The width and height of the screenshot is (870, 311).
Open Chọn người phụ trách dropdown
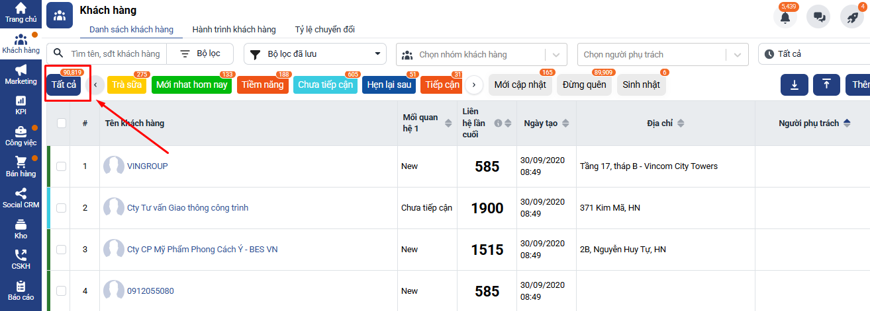[663, 54]
